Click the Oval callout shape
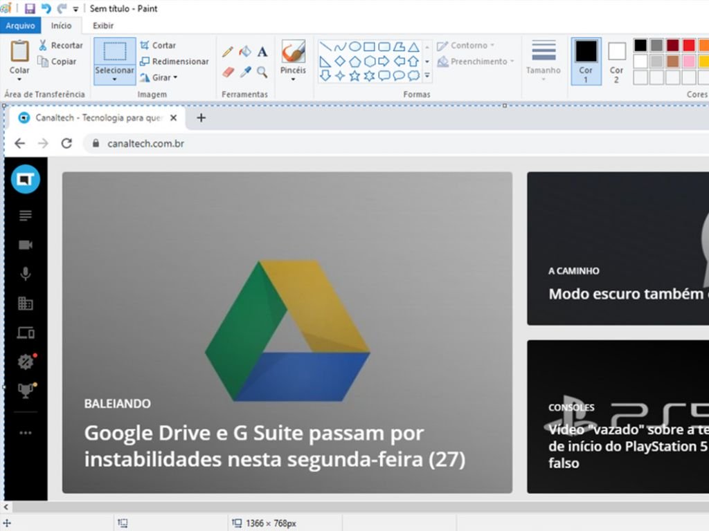This screenshot has height=531, width=709. click(399, 75)
